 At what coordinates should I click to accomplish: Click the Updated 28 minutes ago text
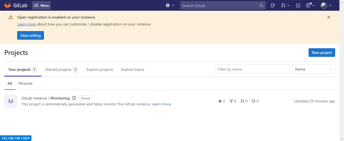314,101
